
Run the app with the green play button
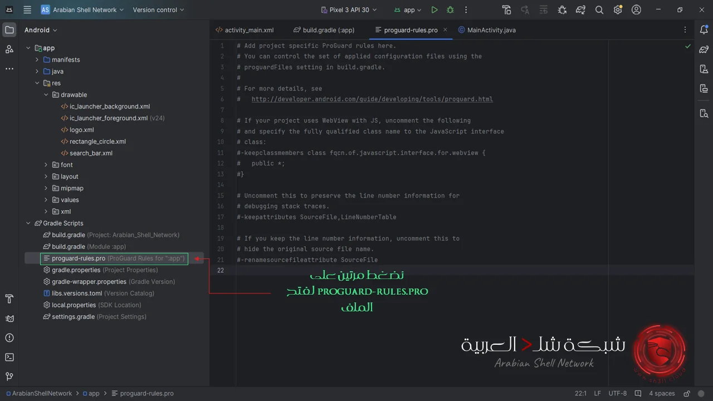coord(434,10)
